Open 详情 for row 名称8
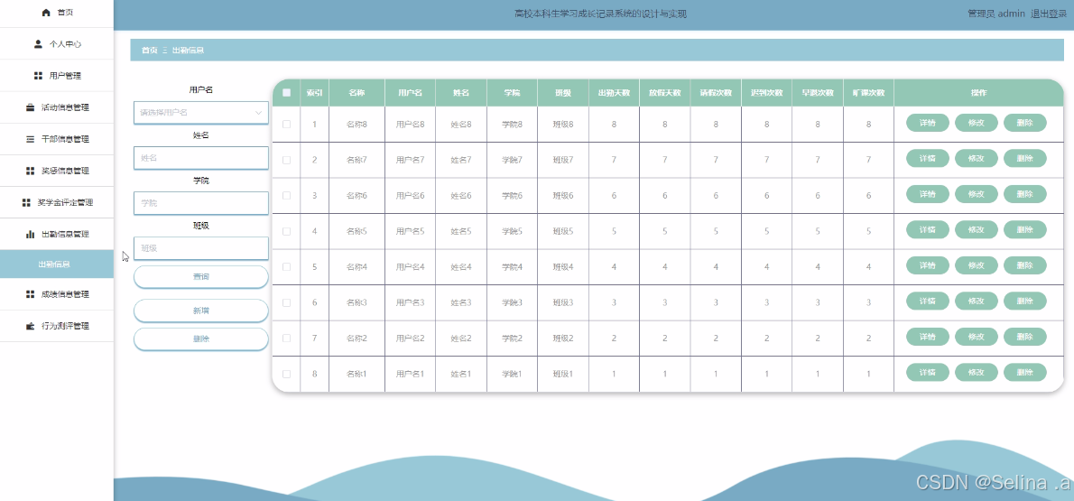The height and width of the screenshot is (501, 1074). pyautogui.click(x=928, y=123)
